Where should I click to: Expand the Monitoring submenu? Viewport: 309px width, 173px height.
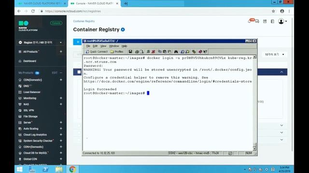[x=61, y=98]
